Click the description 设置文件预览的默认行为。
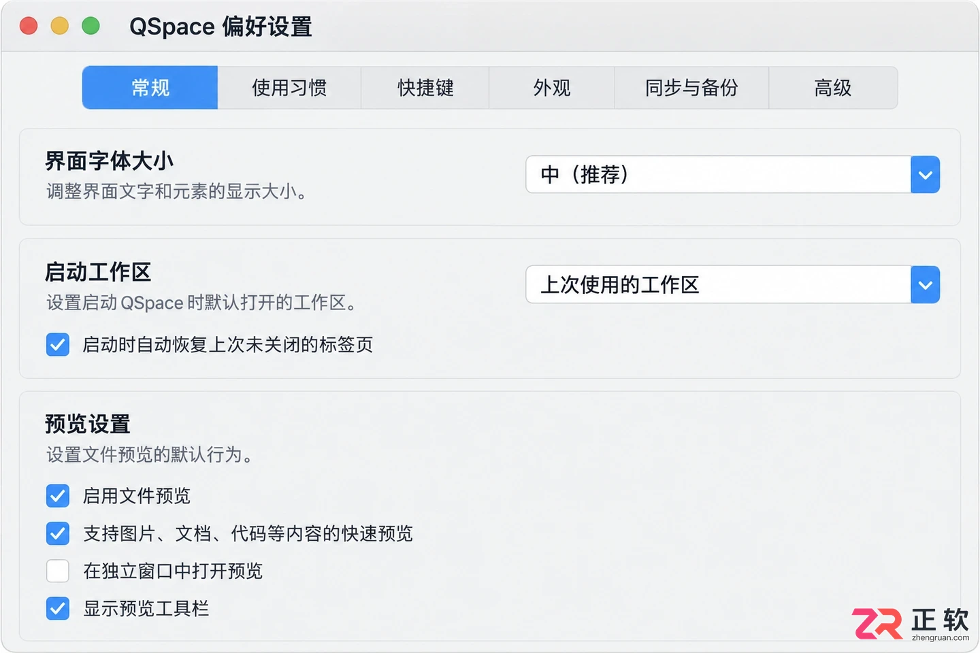Image resolution: width=980 pixels, height=653 pixels. (150, 454)
